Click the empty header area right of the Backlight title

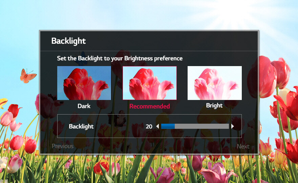click(169, 41)
